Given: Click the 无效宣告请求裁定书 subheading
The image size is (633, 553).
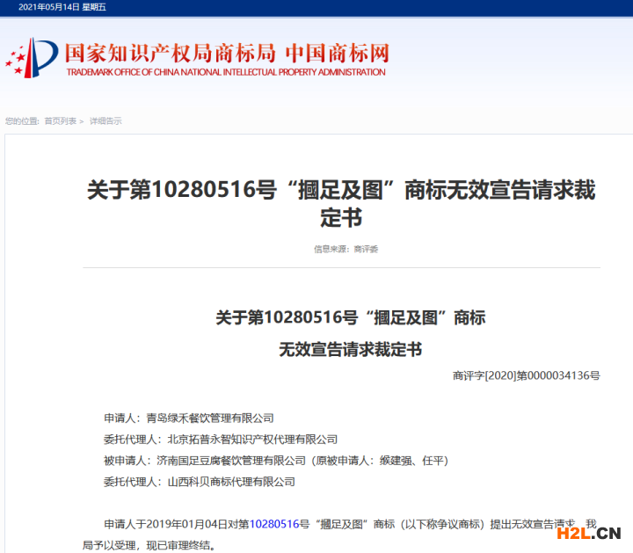Looking at the screenshot, I should point(350,350).
